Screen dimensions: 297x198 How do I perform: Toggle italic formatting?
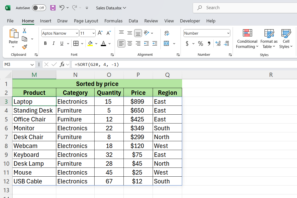pyautogui.click(x=54, y=44)
